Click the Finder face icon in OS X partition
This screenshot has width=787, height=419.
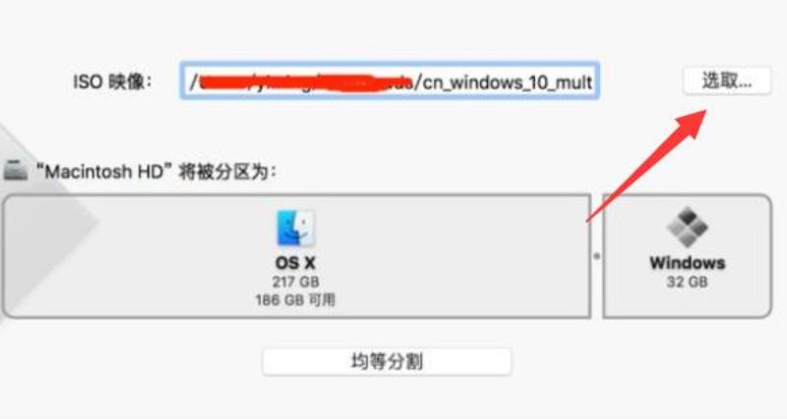click(296, 228)
